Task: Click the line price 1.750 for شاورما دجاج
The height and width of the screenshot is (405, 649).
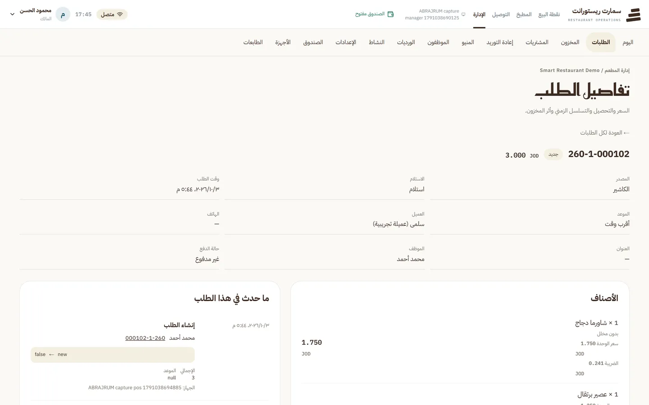Action: click(312, 342)
